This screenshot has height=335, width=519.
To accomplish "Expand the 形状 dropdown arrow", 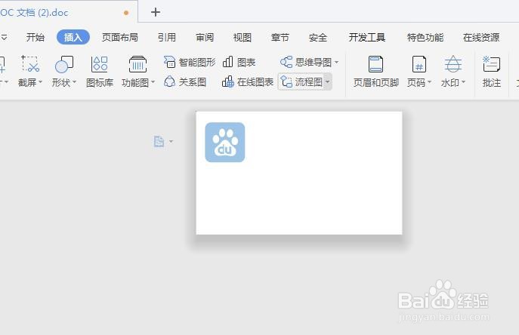I will 75,82.
